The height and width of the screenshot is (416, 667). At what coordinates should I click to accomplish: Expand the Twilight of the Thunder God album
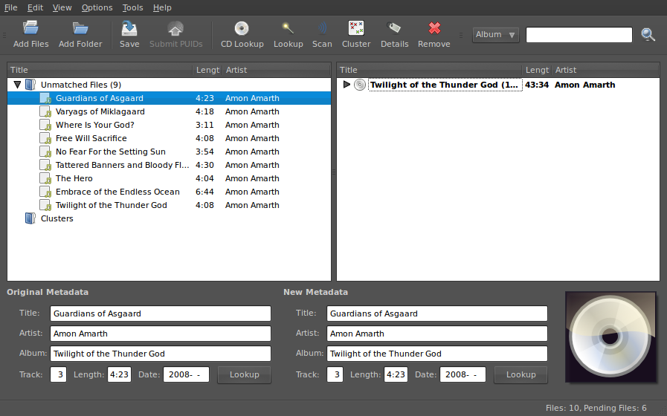347,84
